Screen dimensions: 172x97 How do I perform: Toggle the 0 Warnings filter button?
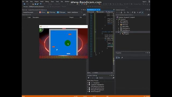point(51,12)
